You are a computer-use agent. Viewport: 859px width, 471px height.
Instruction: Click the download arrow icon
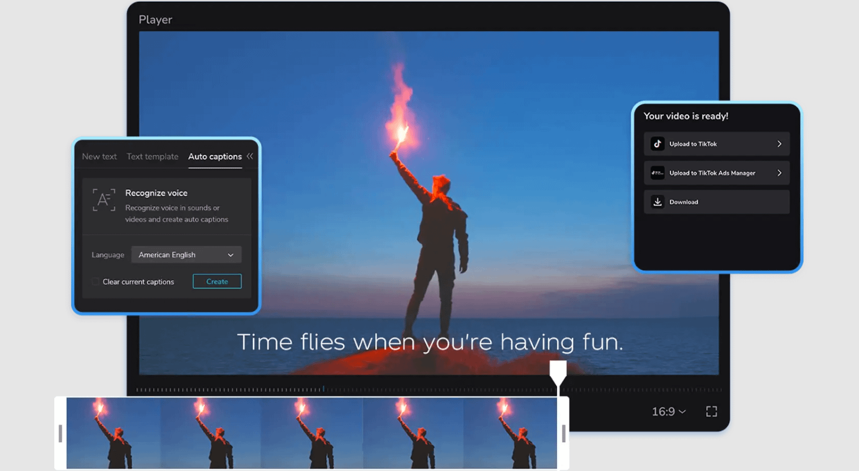[658, 202]
